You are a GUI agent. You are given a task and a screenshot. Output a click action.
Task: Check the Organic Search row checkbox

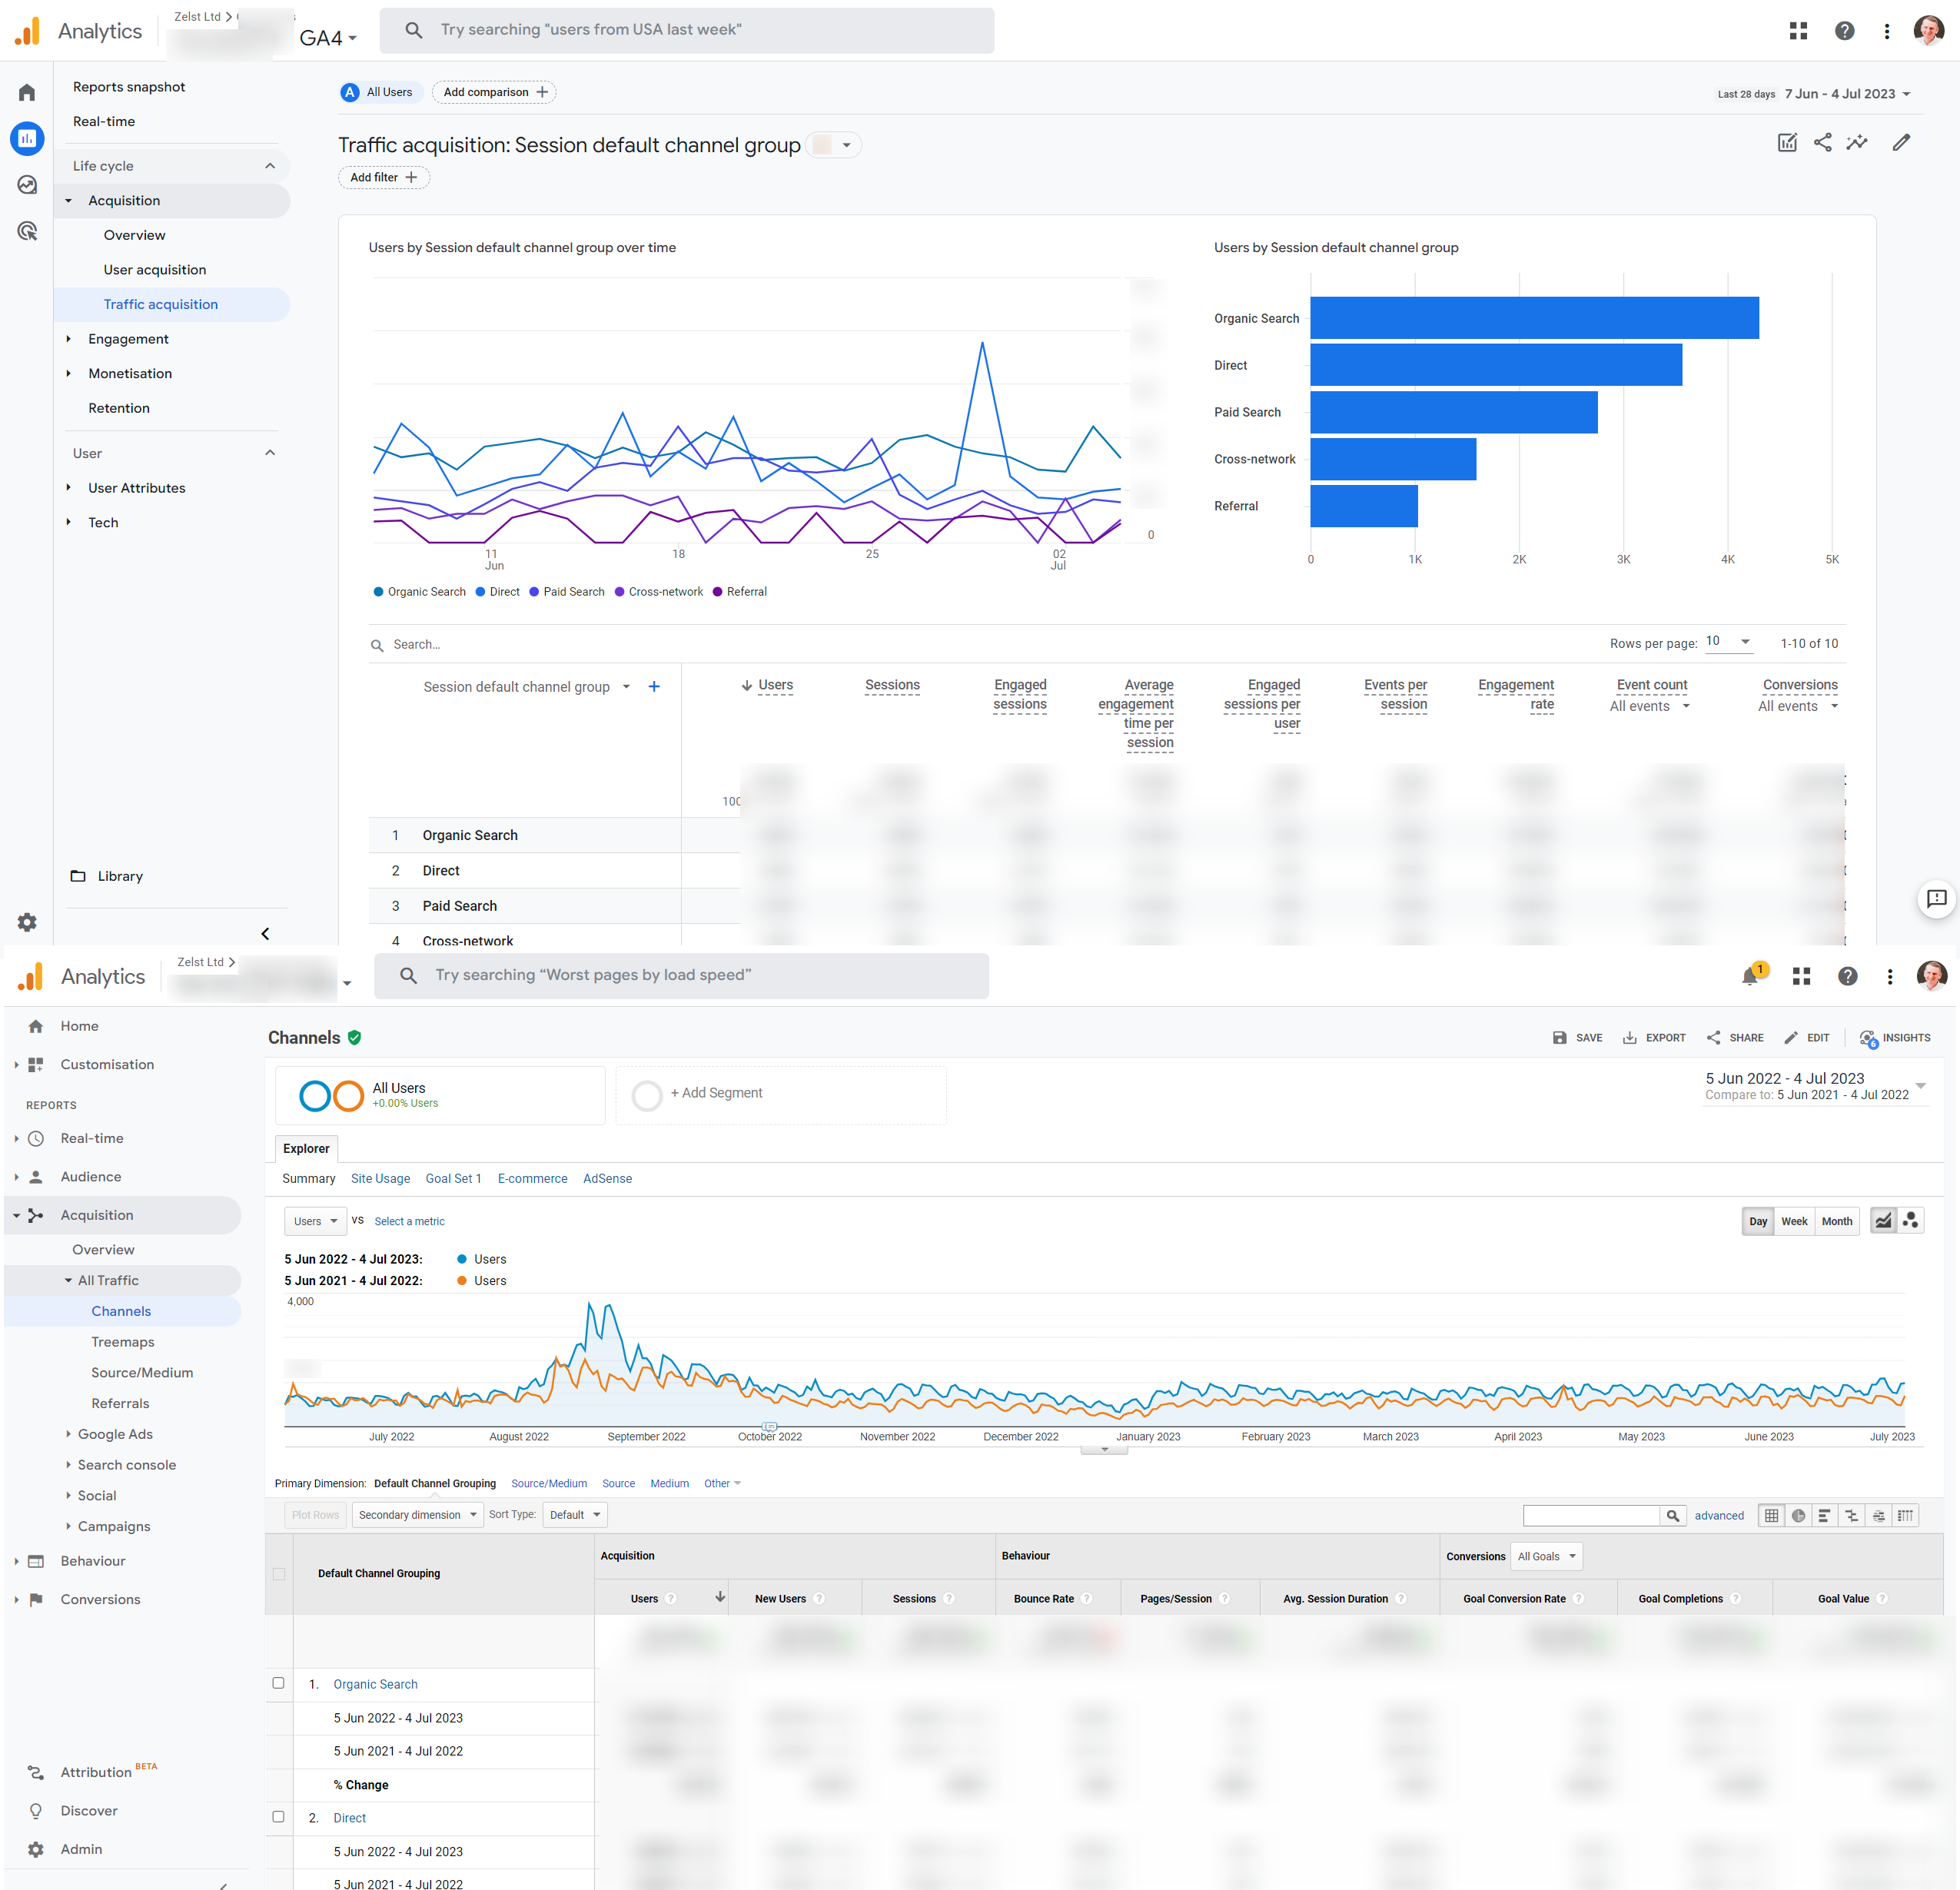279,1683
